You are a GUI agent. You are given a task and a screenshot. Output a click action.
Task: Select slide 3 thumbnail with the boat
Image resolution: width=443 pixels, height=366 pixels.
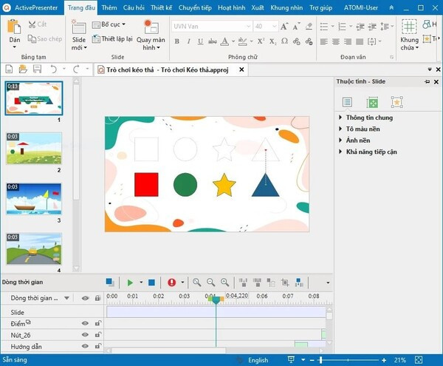34,199
